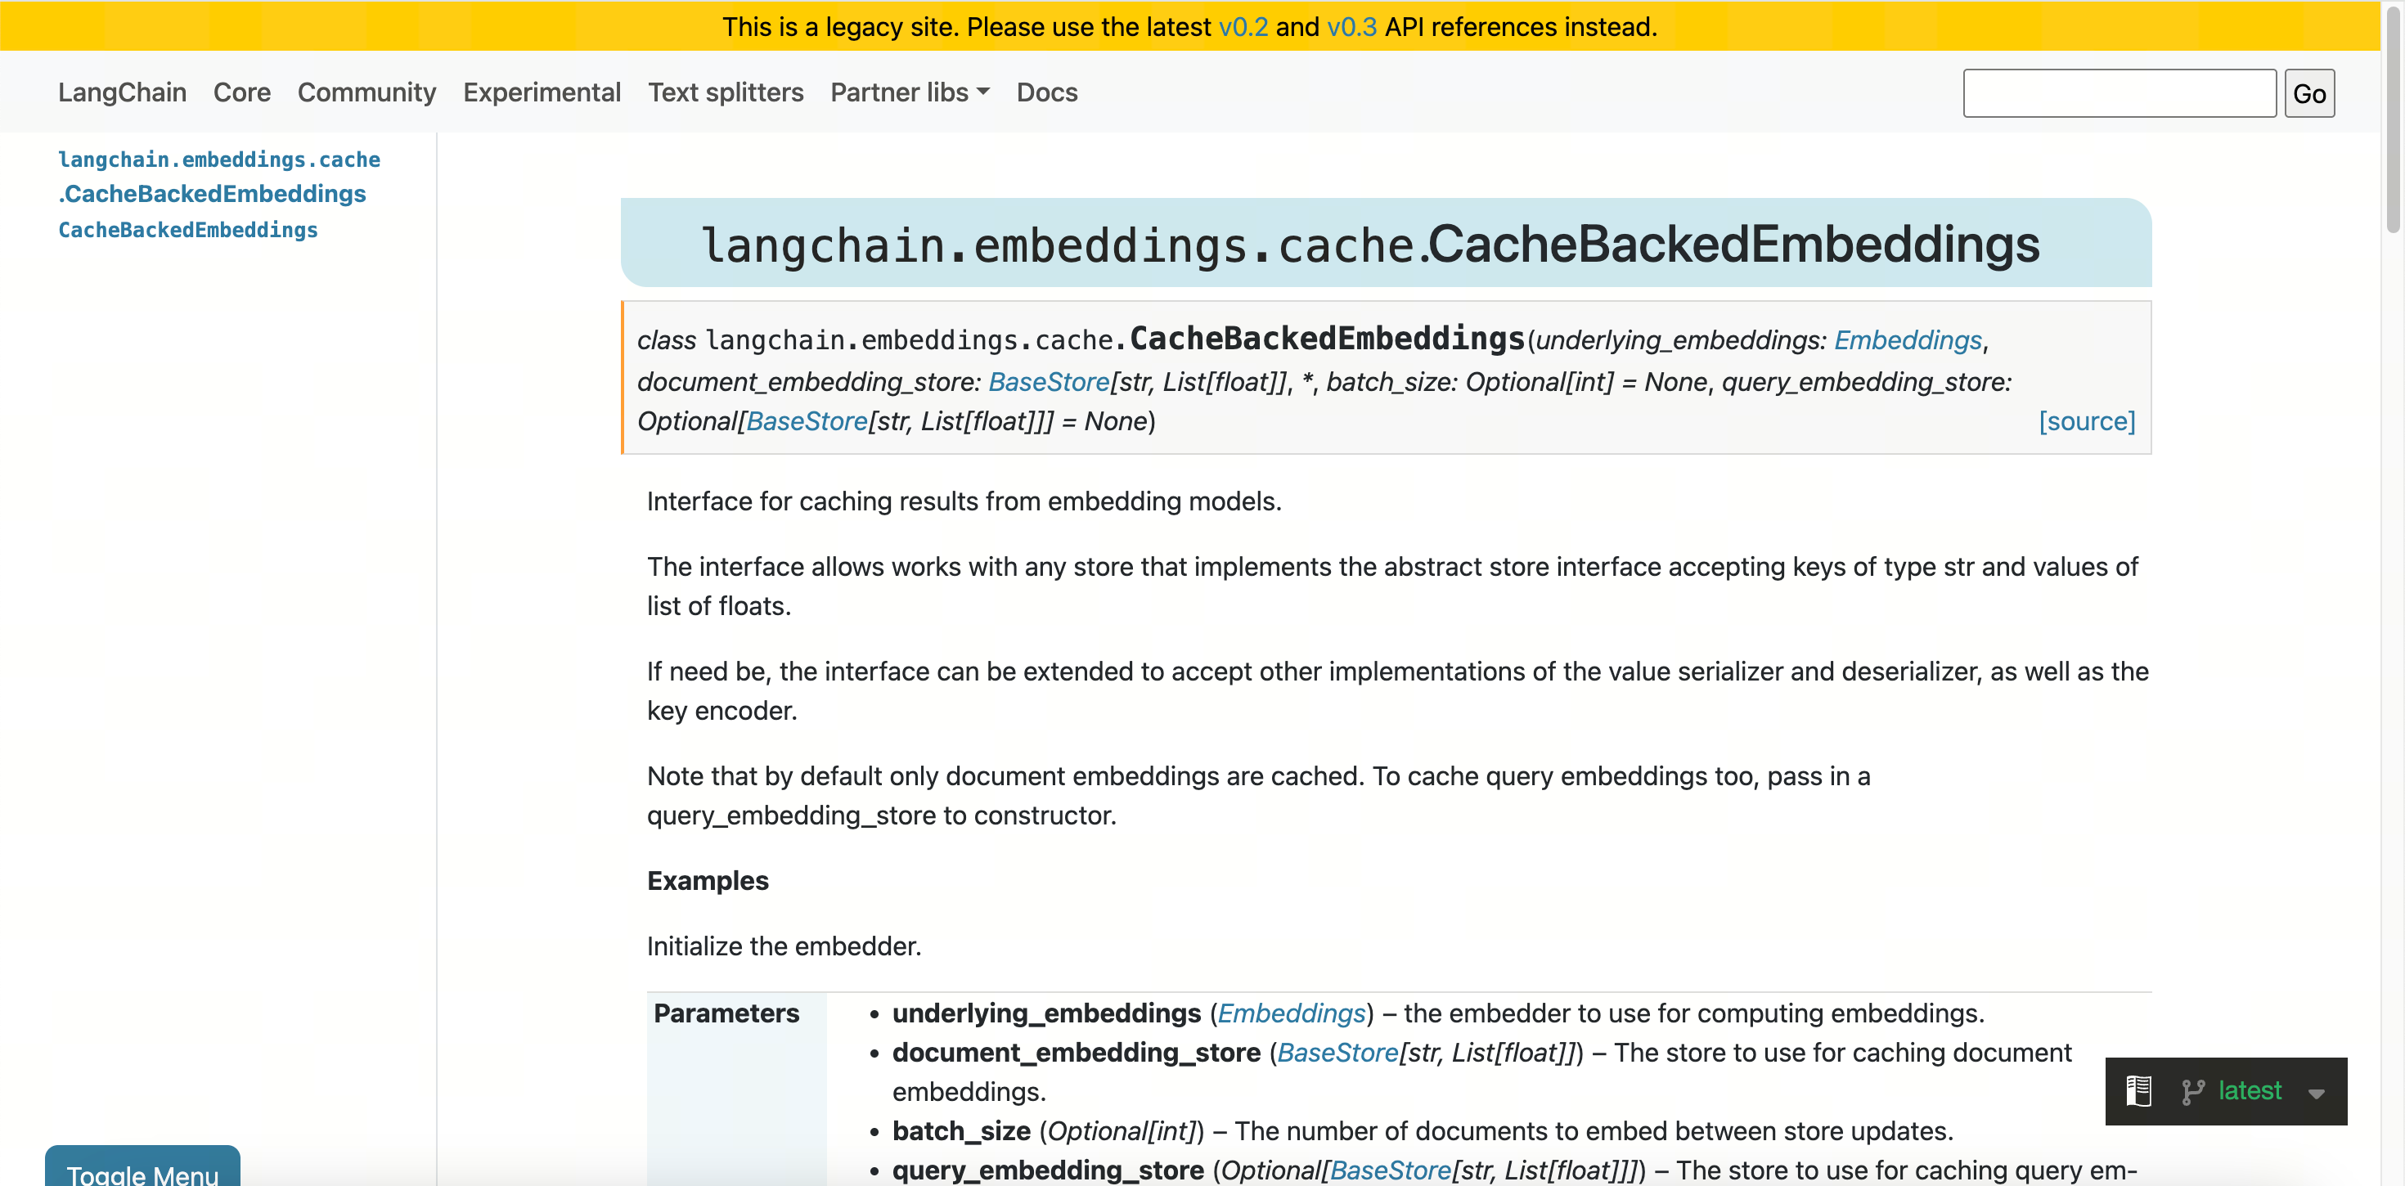The image size is (2405, 1186).
Task: Click the page vertical scrollbar
Action: (2392, 121)
